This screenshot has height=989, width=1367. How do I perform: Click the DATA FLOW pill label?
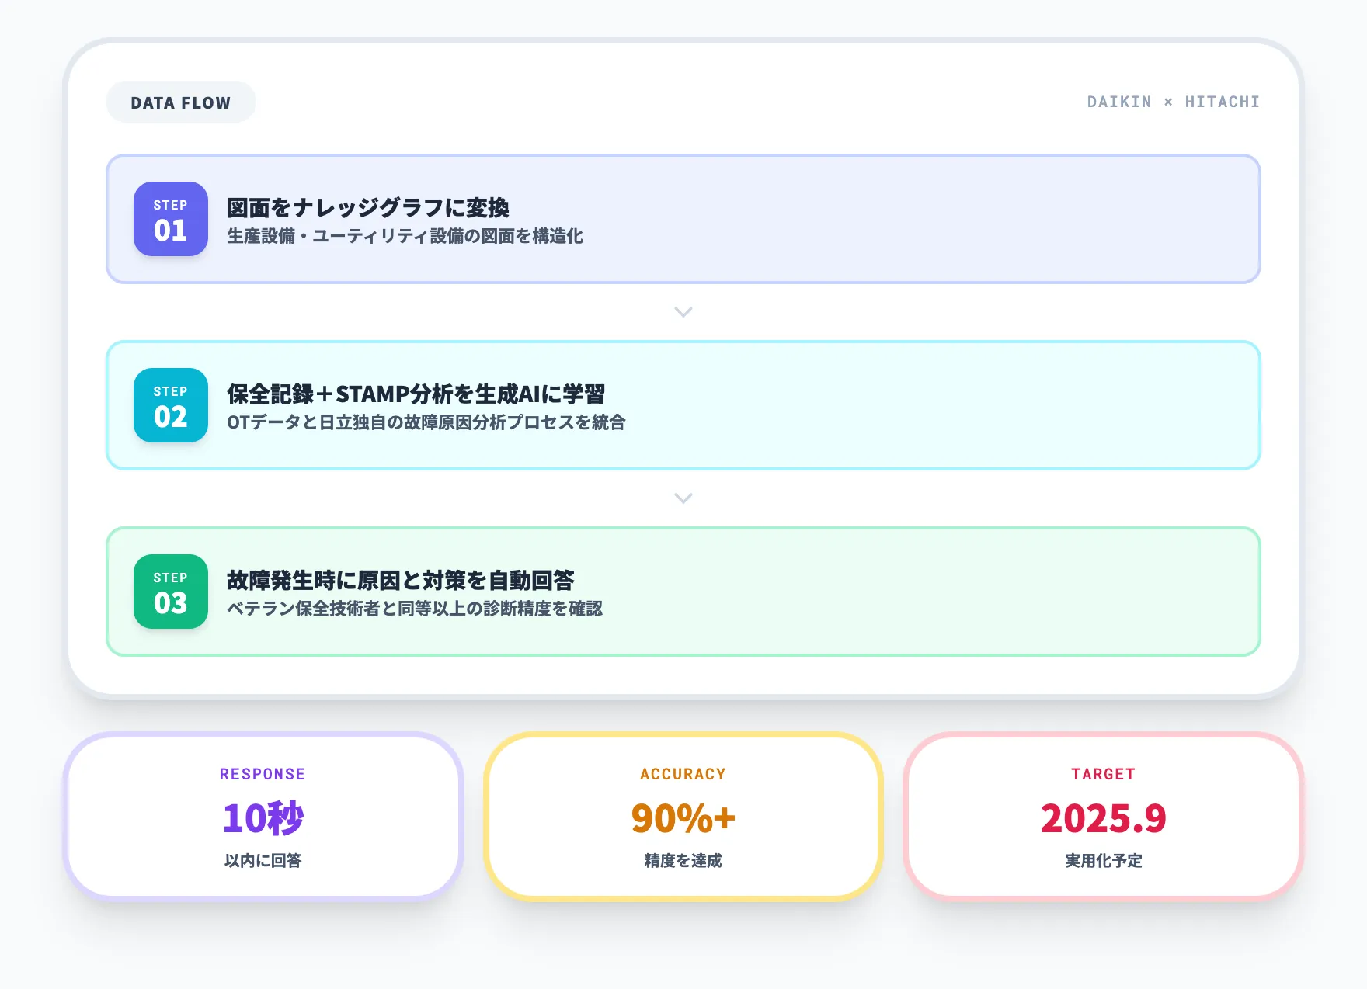[180, 101]
